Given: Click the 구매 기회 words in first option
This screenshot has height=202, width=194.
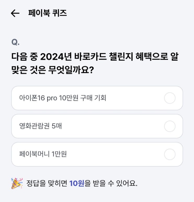Looking at the screenshot, I should click(x=93, y=98).
